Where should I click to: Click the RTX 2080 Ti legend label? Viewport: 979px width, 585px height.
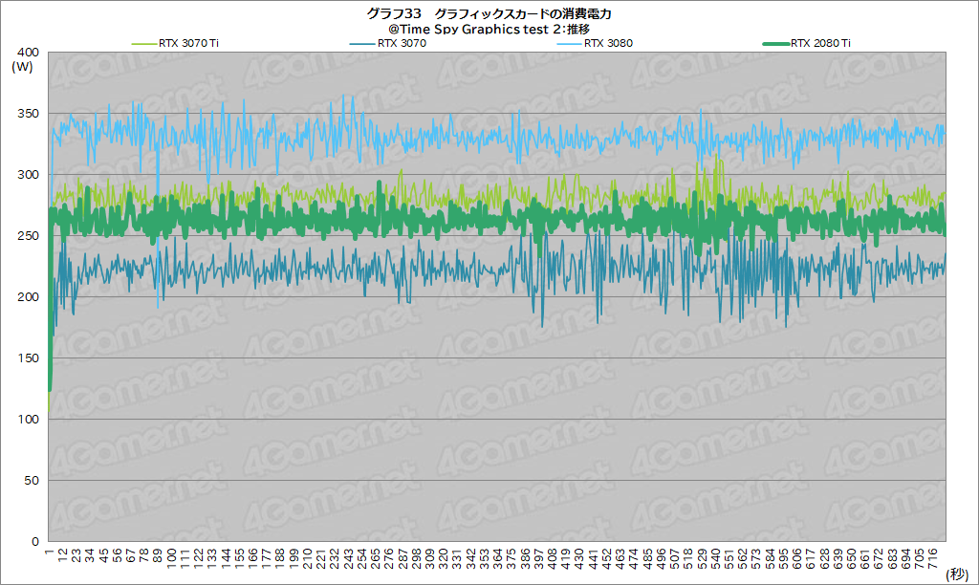tap(820, 43)
